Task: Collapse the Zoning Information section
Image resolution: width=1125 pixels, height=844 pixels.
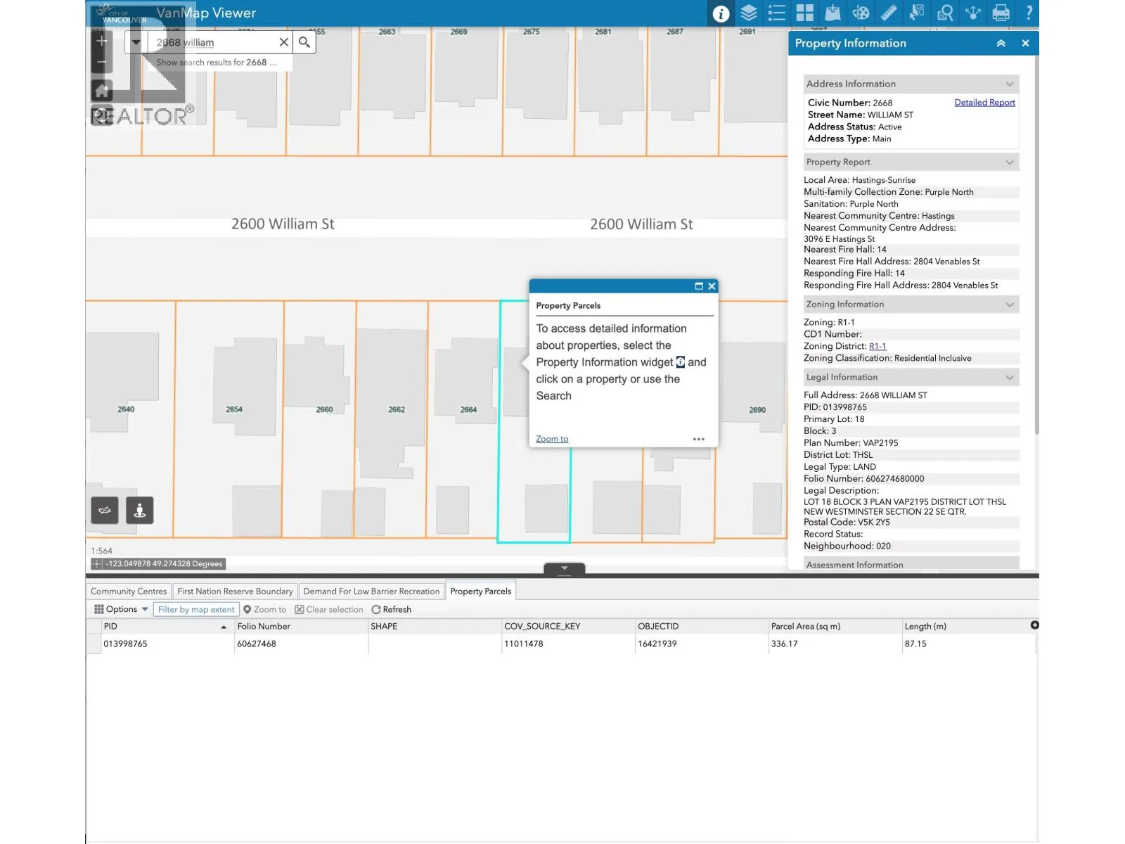Action: (x=1010, y=305)
